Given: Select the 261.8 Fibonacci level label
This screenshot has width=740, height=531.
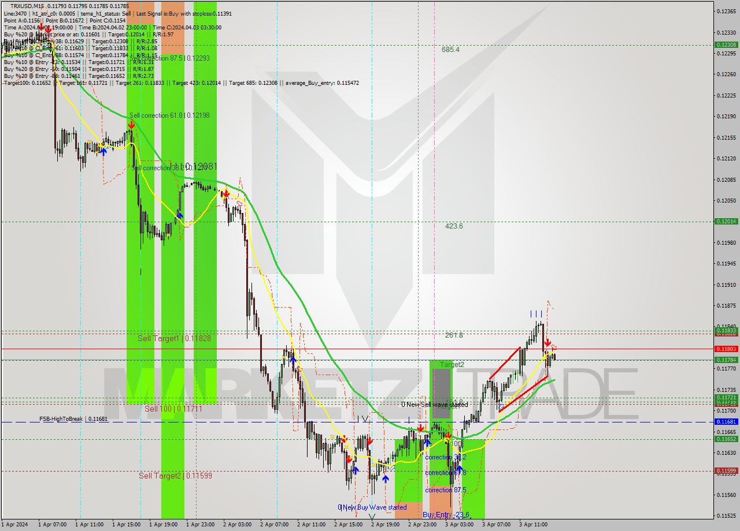Looking at the screenshot, I should (454, 335).
